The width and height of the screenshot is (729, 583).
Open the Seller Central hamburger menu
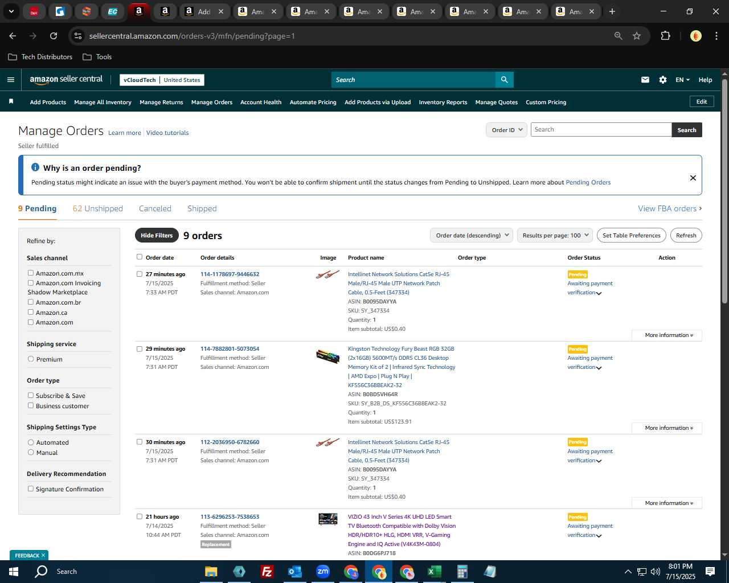tap(10, 80)
